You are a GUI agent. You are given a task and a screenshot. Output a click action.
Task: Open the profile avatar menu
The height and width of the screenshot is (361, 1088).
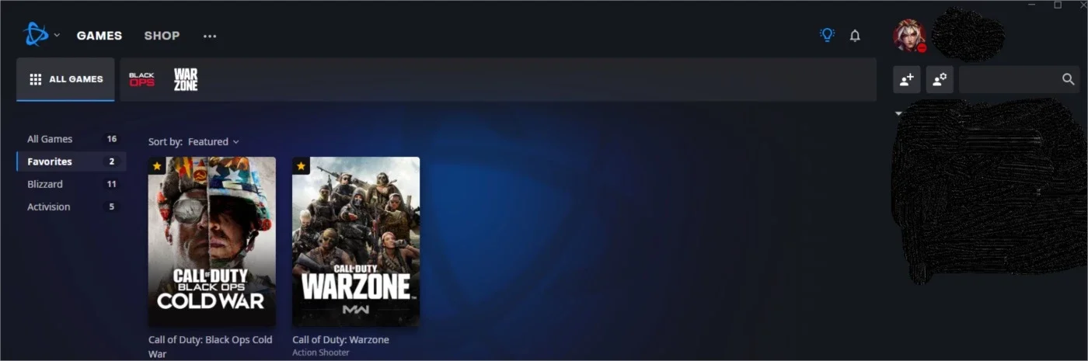tap(910, 36)
